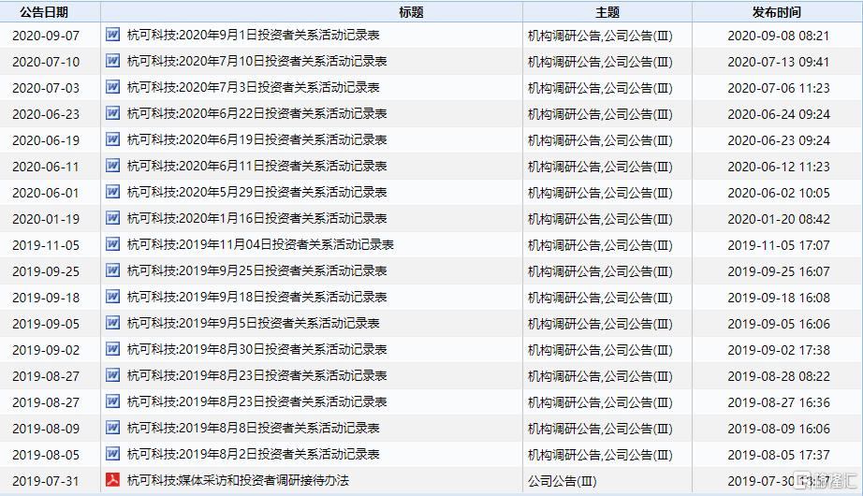Click publish time 2019-09-02 17:38
Image resolution: width=863 pixels, height=496 pixels.
pos(778,350)
